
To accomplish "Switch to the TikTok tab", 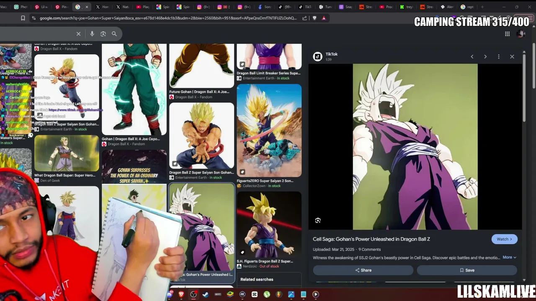I will click(304, 7).
